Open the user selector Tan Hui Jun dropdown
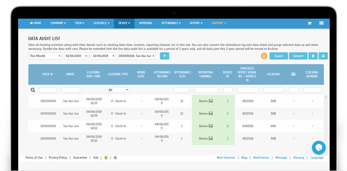The height and width of the screenshot is (171, 347). pos(137,56)
